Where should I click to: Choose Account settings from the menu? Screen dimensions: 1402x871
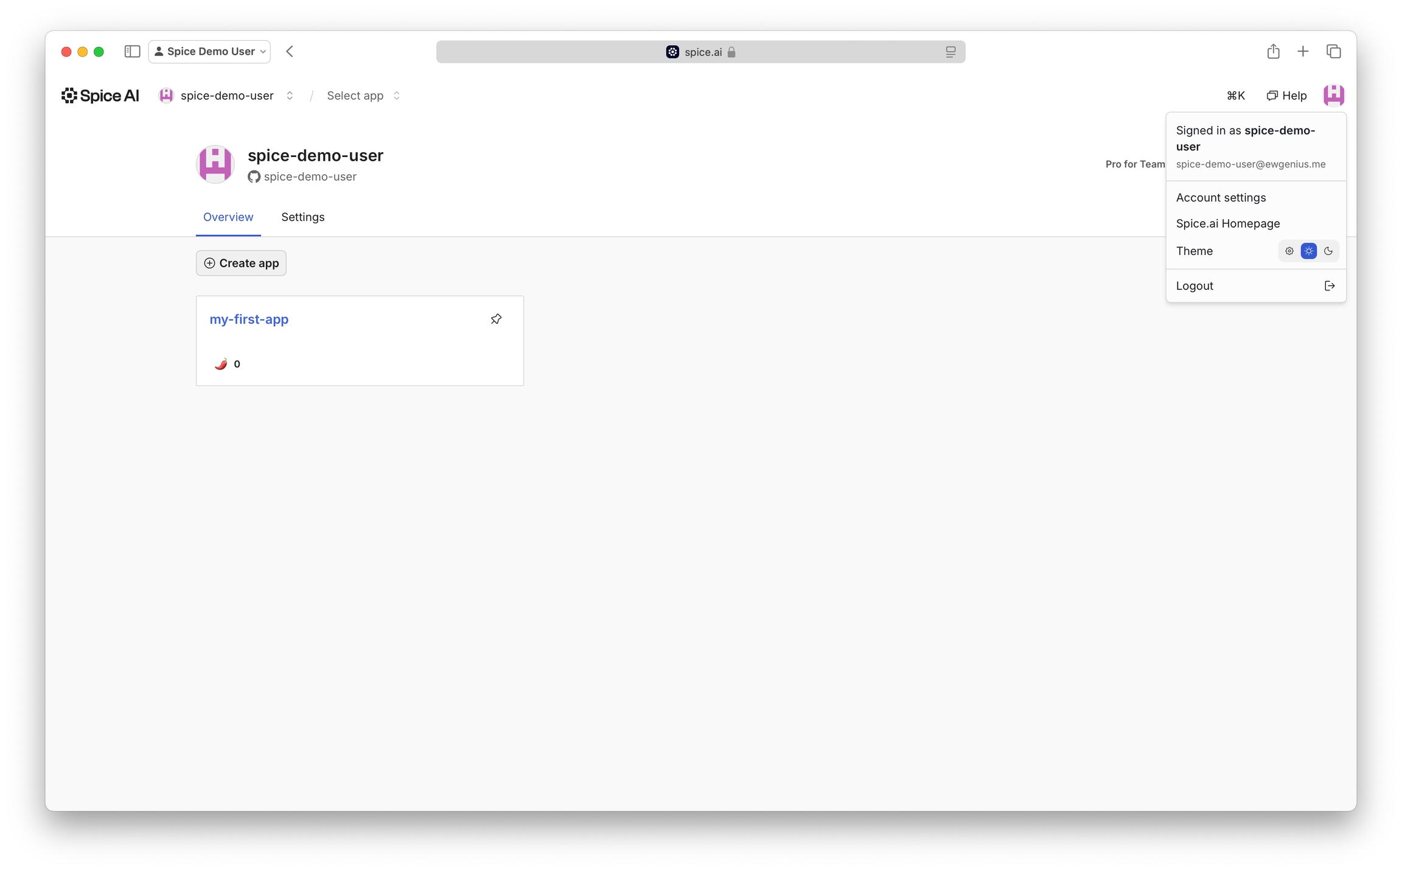(1221, 198)
